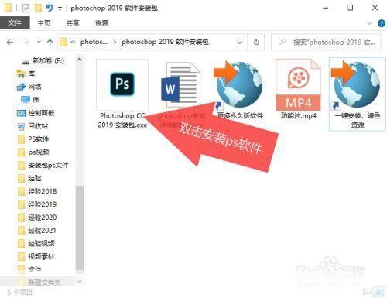Select ps视频 folder in sidebar
387x298 pixels.
(x=33, y=152)
